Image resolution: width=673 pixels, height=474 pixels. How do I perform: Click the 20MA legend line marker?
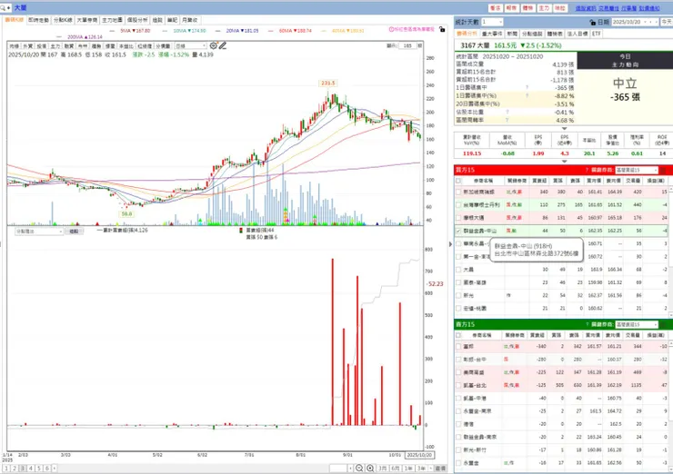[218, 31]
